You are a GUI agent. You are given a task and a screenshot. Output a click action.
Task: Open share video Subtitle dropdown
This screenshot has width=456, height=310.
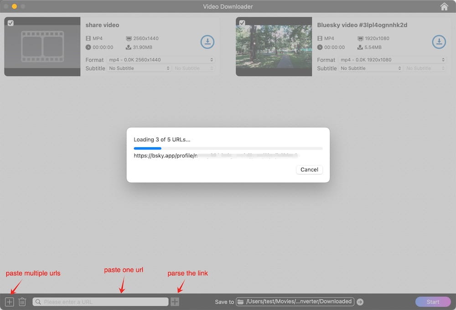click(x=139, y=68)
